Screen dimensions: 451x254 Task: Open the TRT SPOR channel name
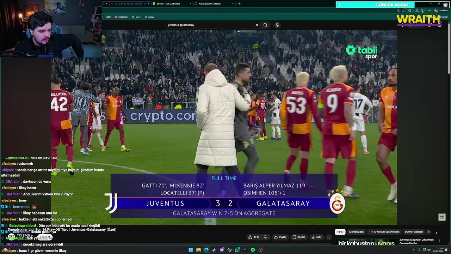[24, 235]
